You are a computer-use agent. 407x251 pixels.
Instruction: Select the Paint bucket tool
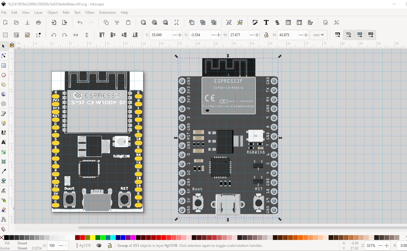pyautogui.click(x=4, y=181)
